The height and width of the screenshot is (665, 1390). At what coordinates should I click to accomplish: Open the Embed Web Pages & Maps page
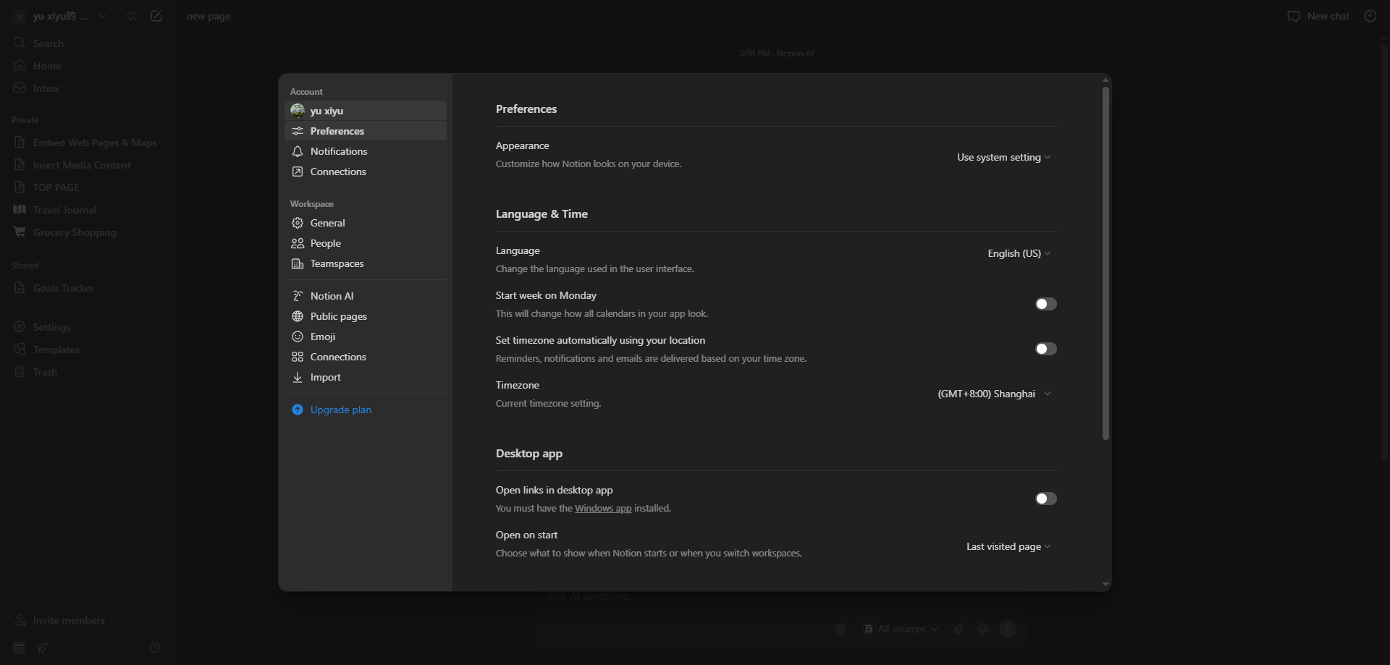click(x=85, y=143)
